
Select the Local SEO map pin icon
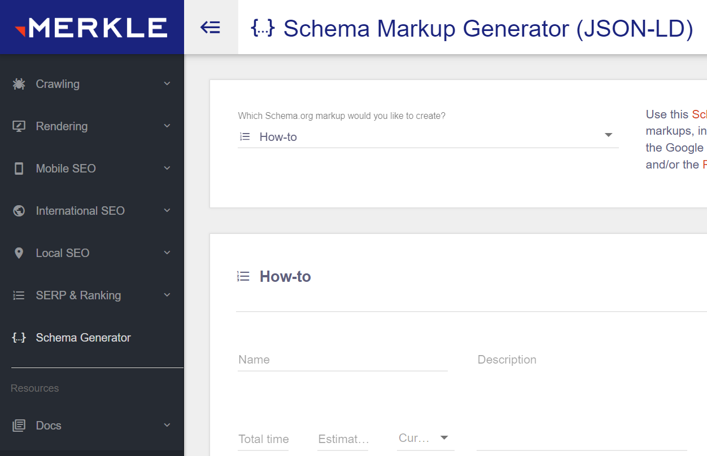pyautogui.click(x=19, y=253)
